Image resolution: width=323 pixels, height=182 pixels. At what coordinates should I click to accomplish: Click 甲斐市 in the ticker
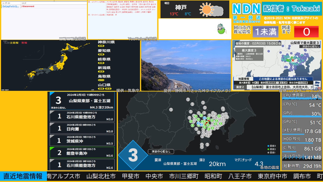pyautogui.click(x=131, y=176)
